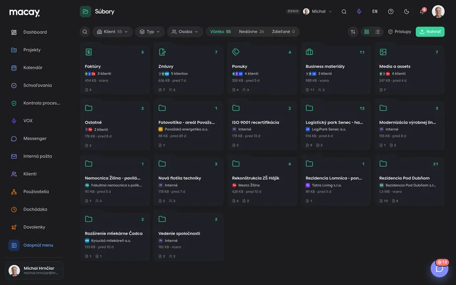Open the chat bubble with 12 badge
The image size is (456, 285).
439,268
